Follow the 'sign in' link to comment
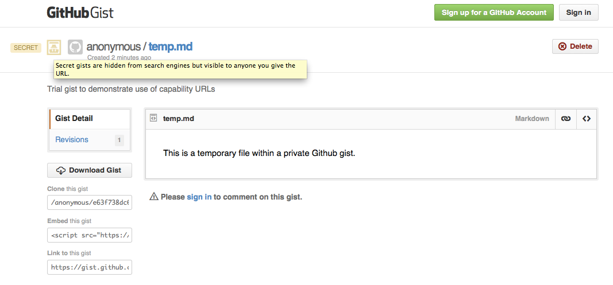The width and height of the screenshot is (613, 285). point(199,197)
